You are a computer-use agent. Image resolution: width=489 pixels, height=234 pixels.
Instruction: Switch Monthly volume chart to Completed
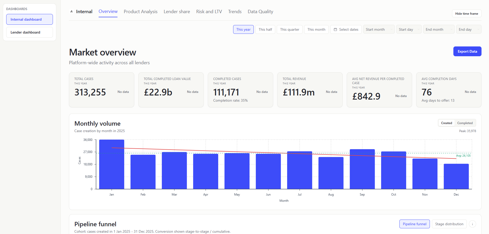point(465,123)
